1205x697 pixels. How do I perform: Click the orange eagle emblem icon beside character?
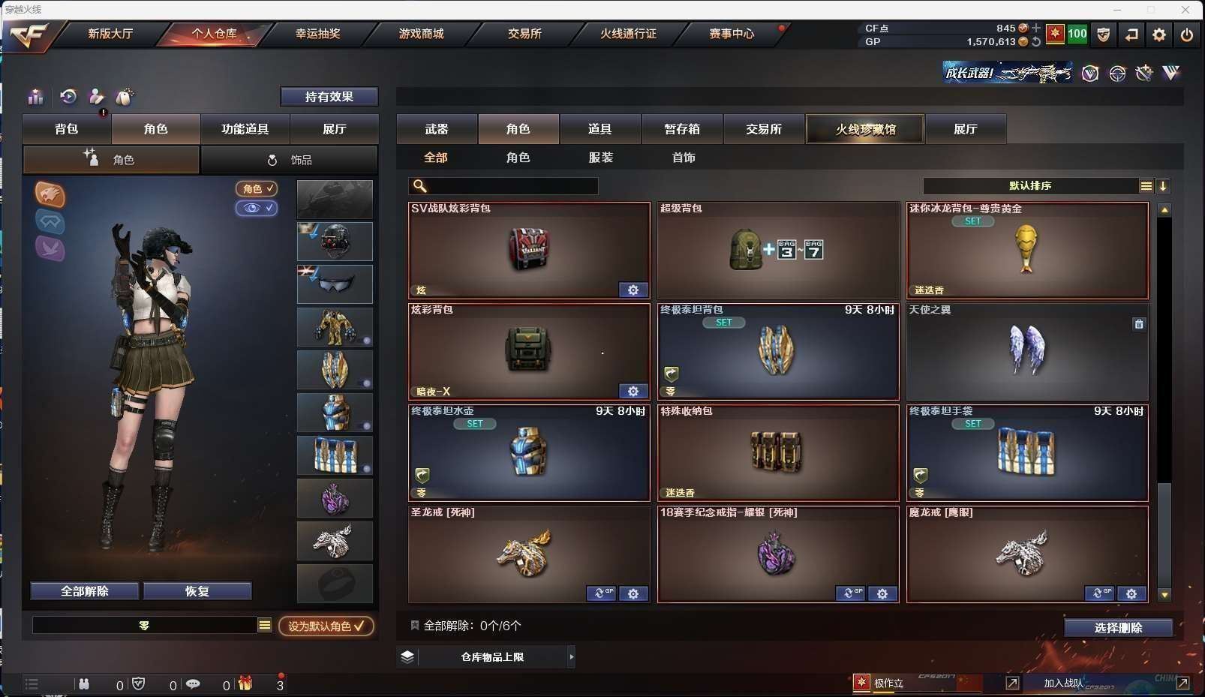click(50, 195)
